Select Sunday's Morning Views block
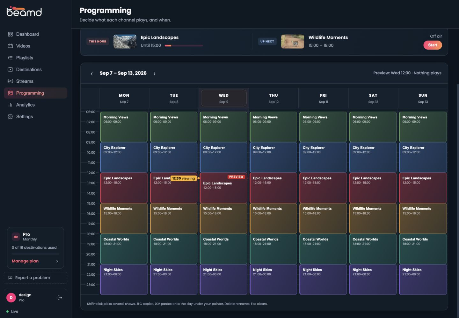This screenshot has width=459, height=318. [x=423, y=127]
